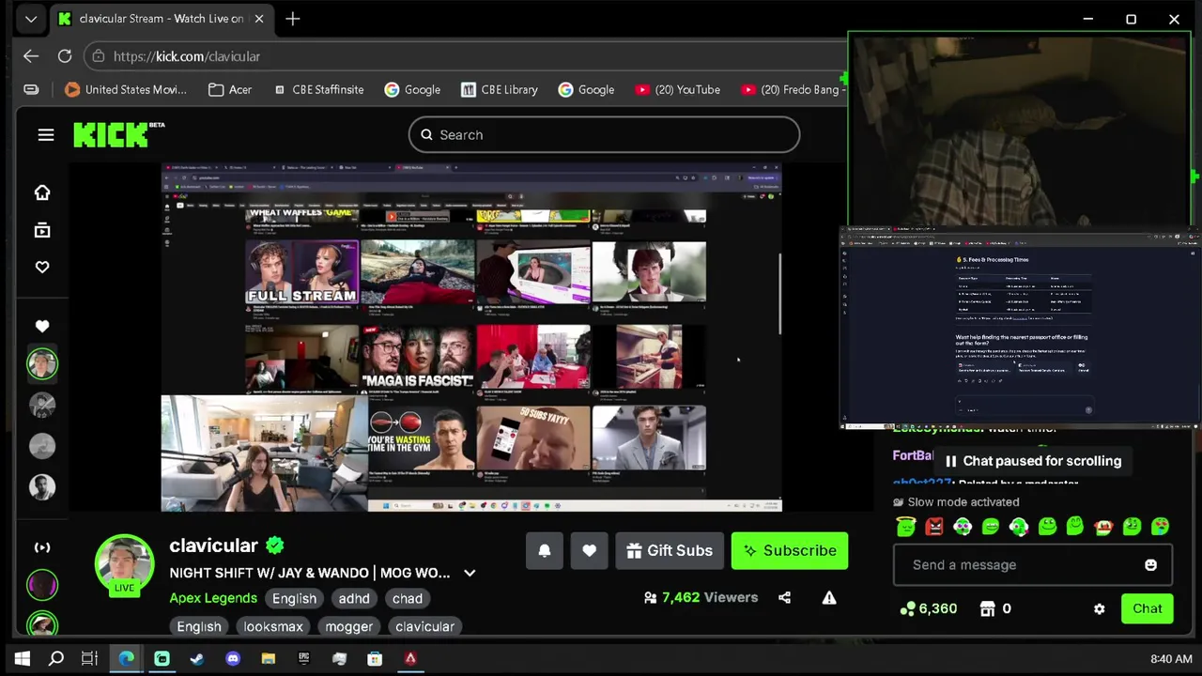1202x676 pixels.
Task: Go to Kick home via sidebar icon
Action: coord(42,192)
